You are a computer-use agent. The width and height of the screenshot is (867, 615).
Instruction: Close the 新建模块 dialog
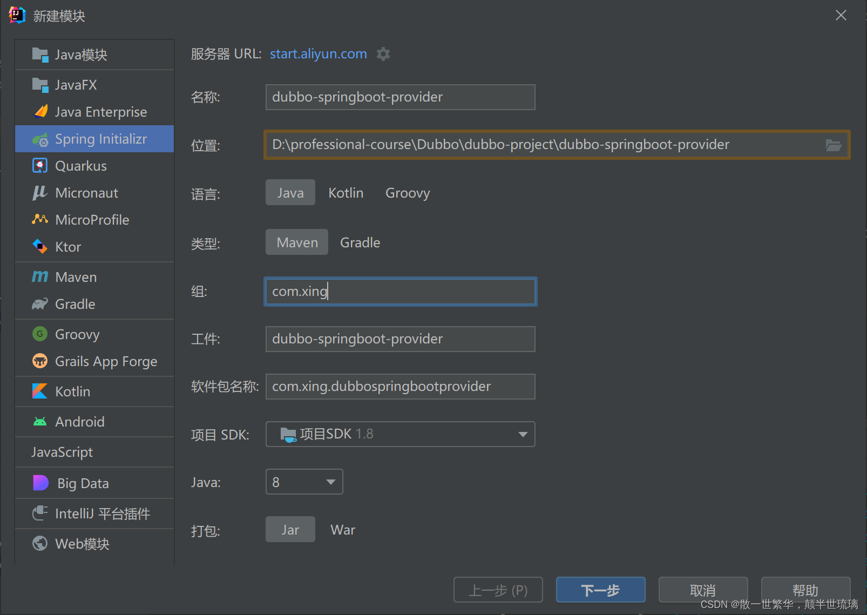click(x=841, y=15)
